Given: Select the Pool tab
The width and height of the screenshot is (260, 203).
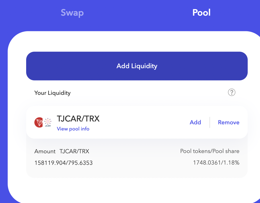Looking at the screenshot, I should (x=202, y=12).
